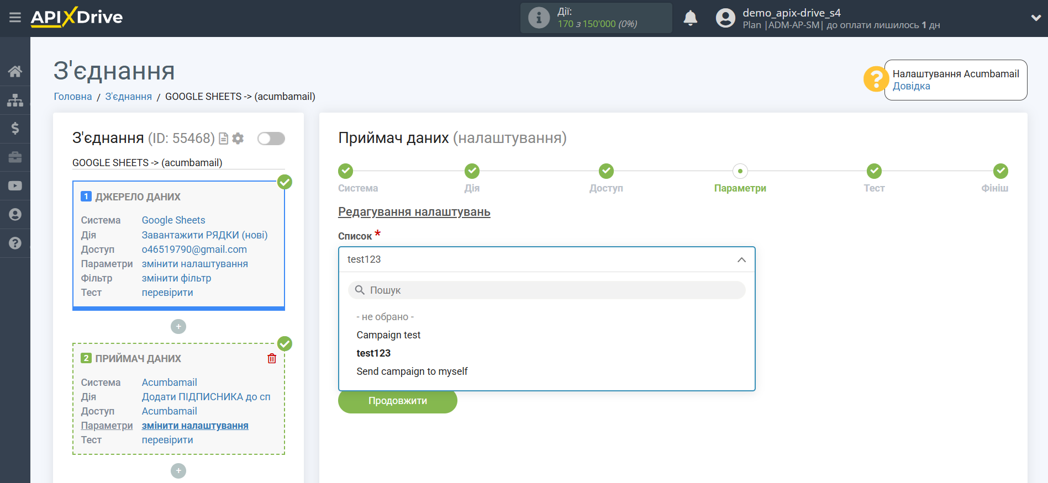Click the notification bell icon
This screenshot has width=1048, height=483.
690,18
